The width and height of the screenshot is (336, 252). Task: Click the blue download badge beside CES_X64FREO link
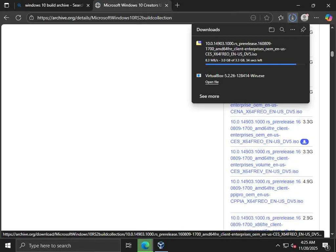pyautogui.click(x=304, y=142)
